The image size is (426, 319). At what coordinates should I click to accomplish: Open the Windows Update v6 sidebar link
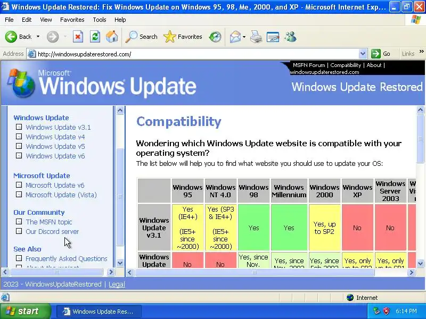click(55, 156)
